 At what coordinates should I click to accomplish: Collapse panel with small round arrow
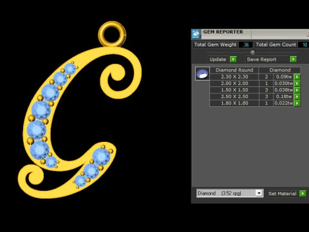click(252, 52)
